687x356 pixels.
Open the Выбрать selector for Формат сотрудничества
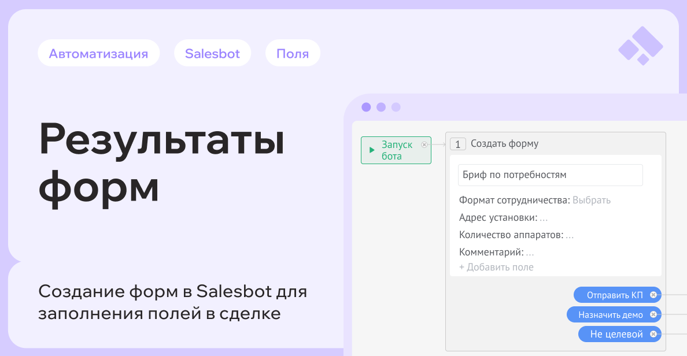pos(592,200)
